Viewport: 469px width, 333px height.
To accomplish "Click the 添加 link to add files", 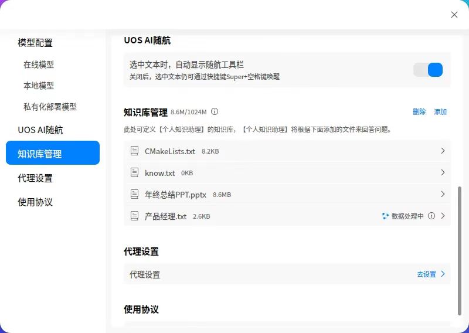I will click(x=440, y=112).
